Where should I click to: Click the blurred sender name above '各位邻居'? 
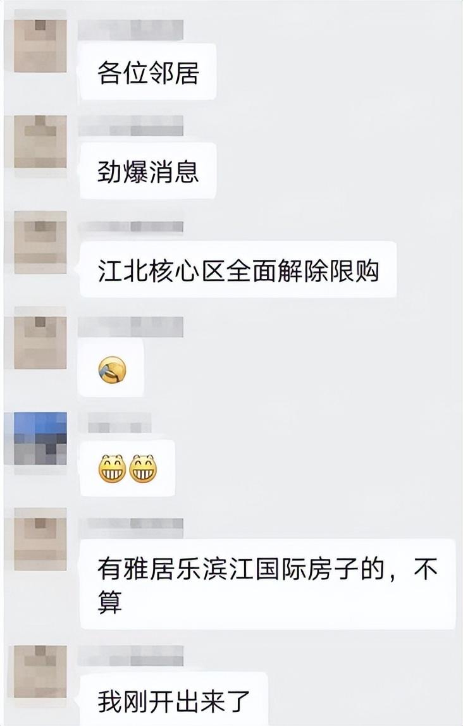(131, 30)
